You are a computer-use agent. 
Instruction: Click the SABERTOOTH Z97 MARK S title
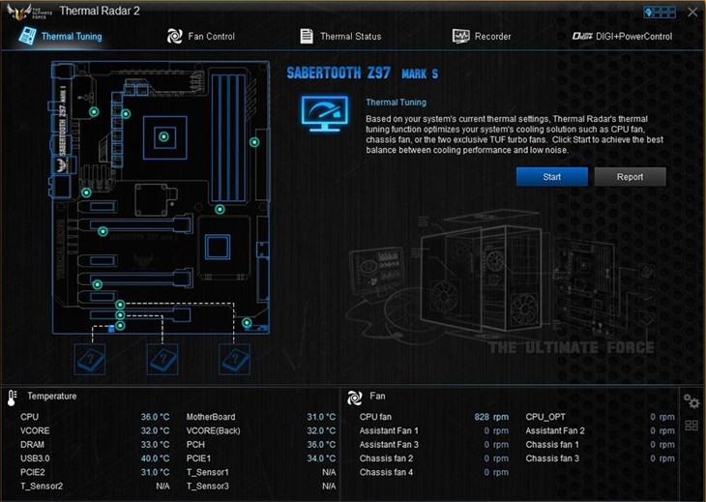(x=363, y=73)
